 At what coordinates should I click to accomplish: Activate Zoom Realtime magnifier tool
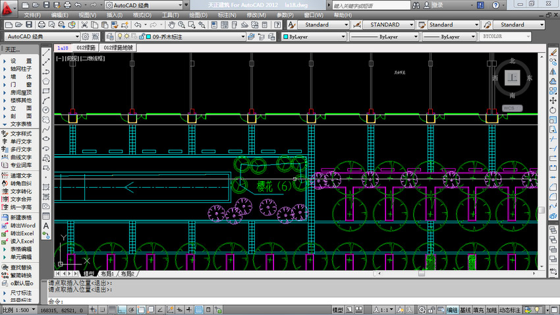pos(182,24)
